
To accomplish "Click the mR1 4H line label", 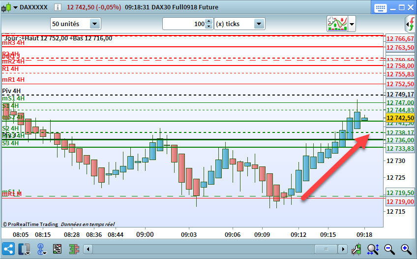I will (13, 80).
